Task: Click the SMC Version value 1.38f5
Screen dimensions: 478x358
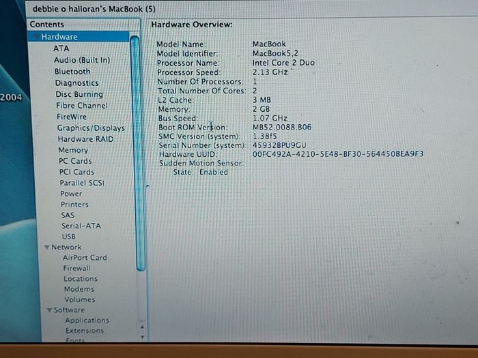Action: pyautogui.click(x=265, y=136)
